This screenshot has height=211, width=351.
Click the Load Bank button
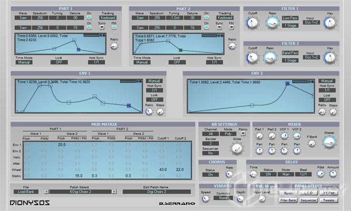coord(26,192)
